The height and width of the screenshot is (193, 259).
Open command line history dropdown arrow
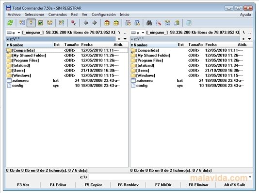click(250, 177)
